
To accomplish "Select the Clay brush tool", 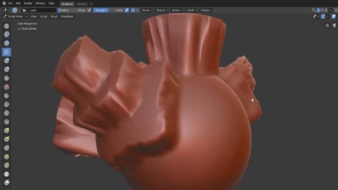I will pos(6,34).
